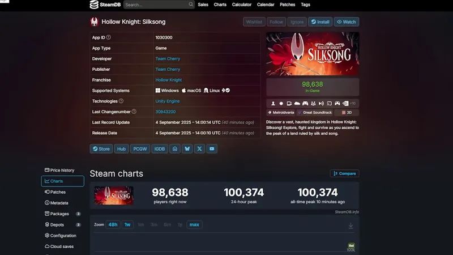Screen dimensions: 453x255
Task: Click the Steam Cloud feature icon
Action: click(x=297, y=103)
